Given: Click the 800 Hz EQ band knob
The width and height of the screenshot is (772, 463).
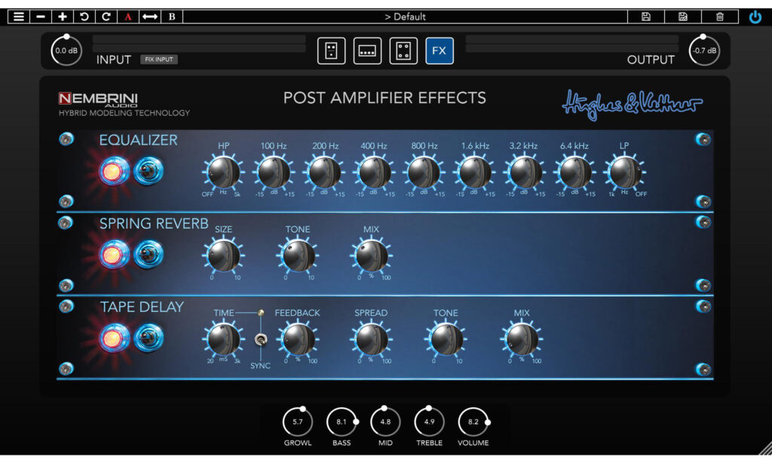Looking at the screenshot, I should [x=424, y=172].
